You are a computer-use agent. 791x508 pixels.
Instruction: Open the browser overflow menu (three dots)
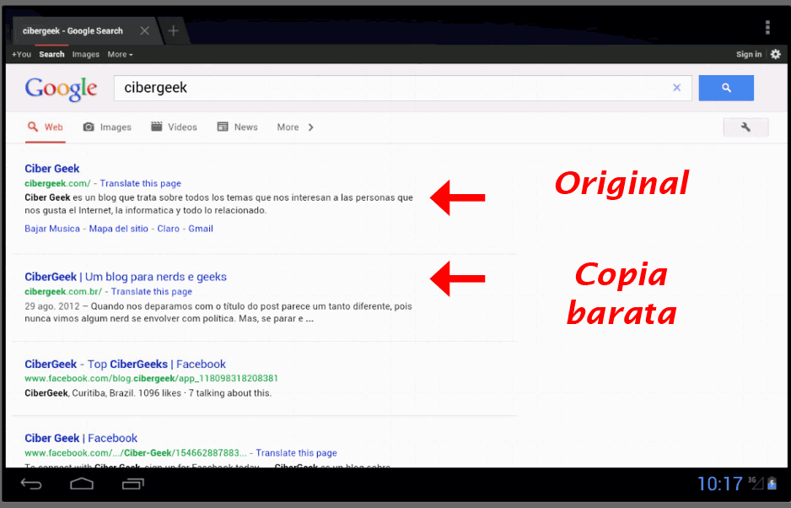pyautogui.click(x=767, y=26)
